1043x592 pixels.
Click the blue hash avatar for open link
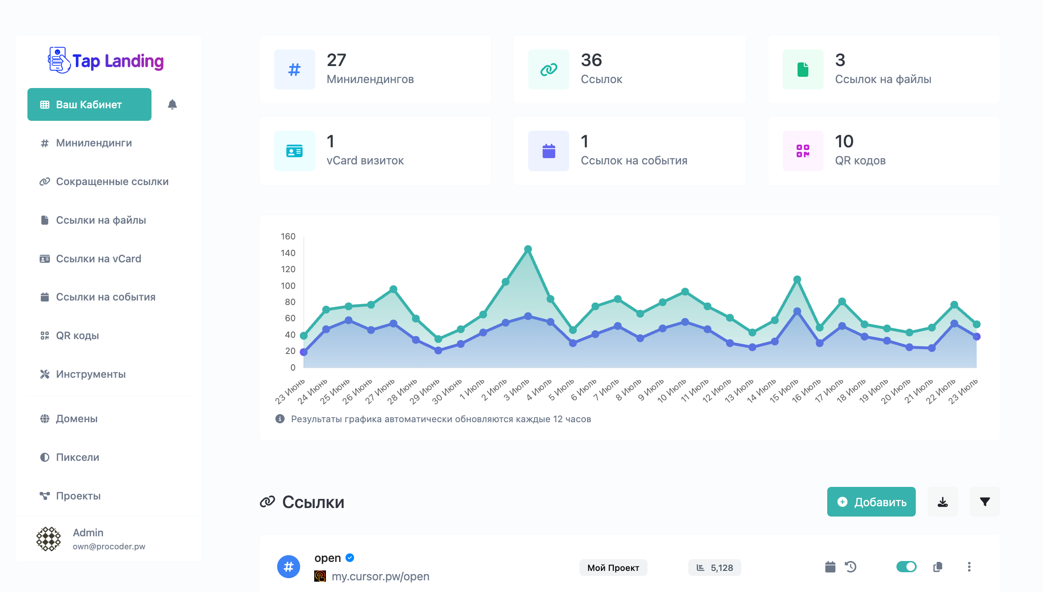288,567
